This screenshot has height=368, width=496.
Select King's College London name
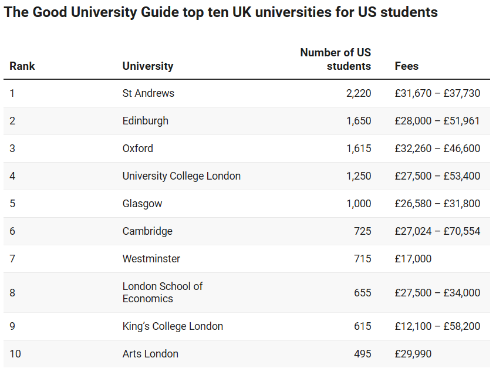point(173,326)
